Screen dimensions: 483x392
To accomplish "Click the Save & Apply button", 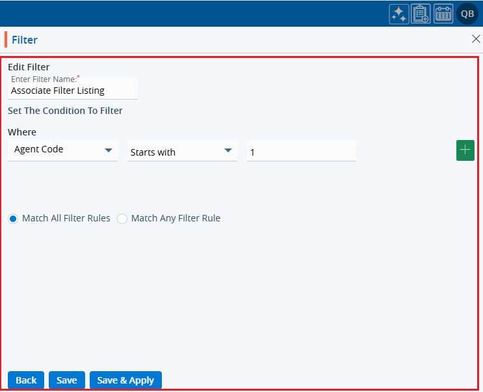I will point(125,380).
